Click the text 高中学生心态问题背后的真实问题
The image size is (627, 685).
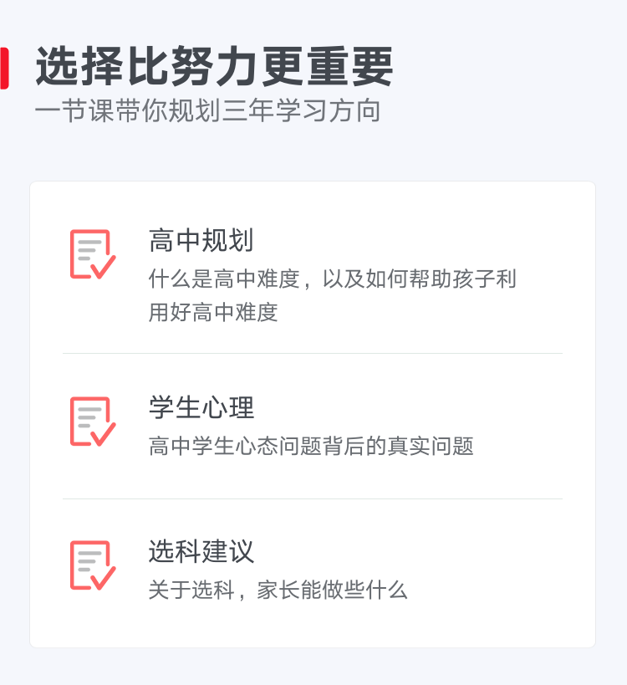311,446
